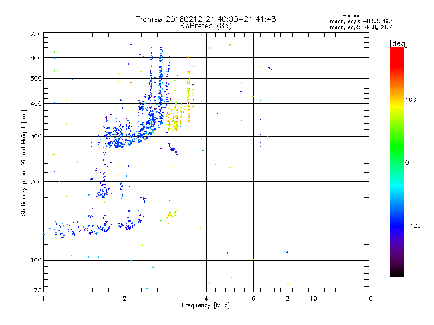The image size is (434, 325).
Task: Click the 16 MHz frequency tick label
Action: click(369, 298)
